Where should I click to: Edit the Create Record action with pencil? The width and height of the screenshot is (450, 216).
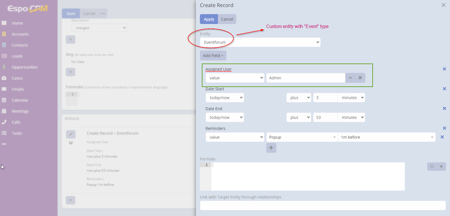[71, 134]
